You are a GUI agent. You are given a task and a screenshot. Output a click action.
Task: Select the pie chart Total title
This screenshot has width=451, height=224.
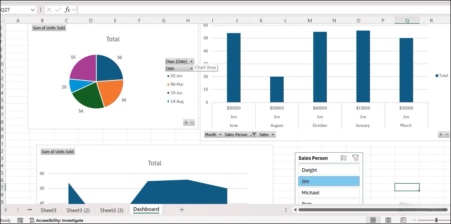(113, 39)
